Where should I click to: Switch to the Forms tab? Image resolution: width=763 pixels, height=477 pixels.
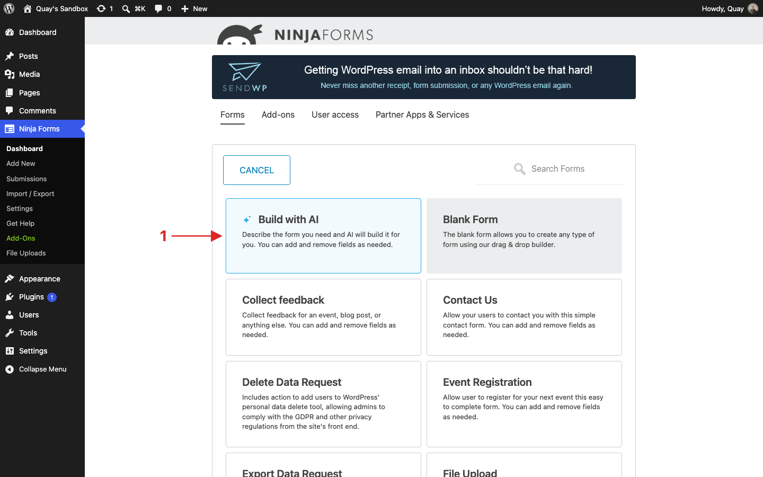233,115
